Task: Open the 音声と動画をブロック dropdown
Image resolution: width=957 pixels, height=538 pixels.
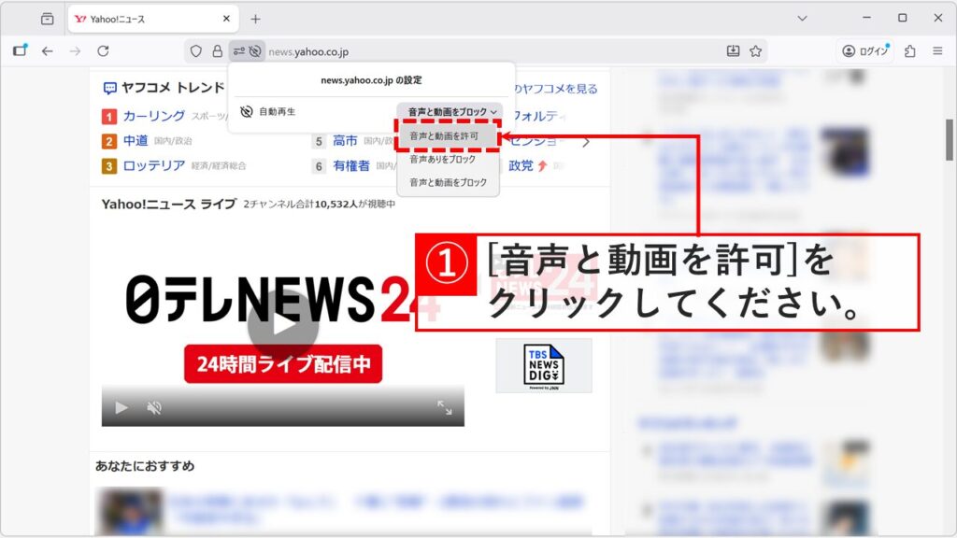Action: click(x=449, y=111)
